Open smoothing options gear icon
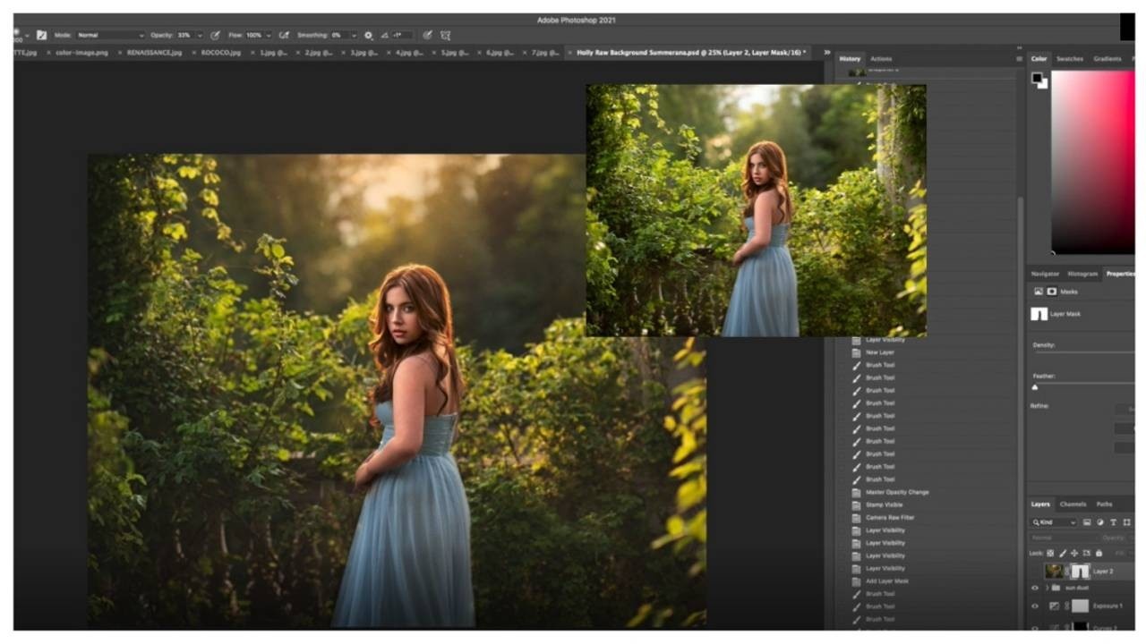The width and height of the screenshot is (1146, 644). (x=368, y=35)
